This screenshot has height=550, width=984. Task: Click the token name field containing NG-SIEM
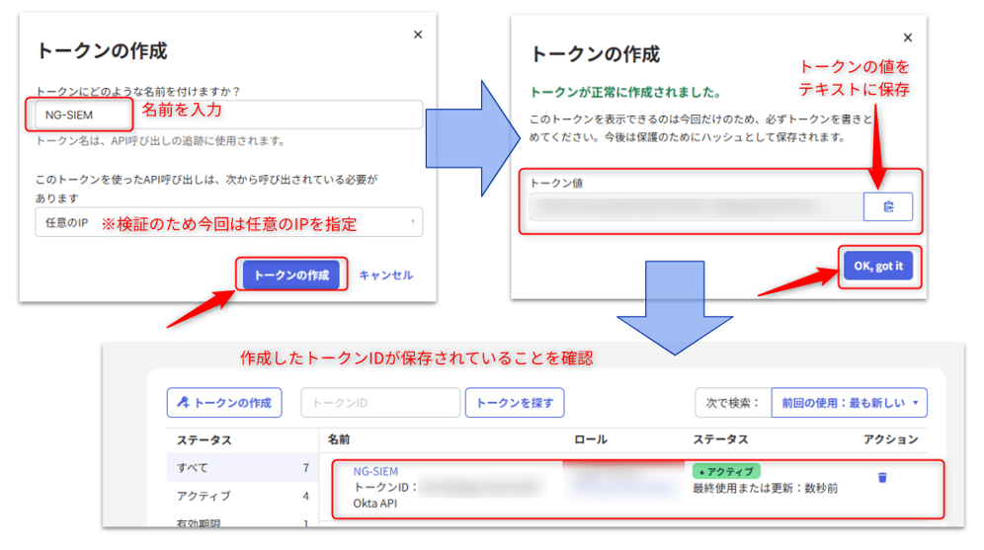229,115
